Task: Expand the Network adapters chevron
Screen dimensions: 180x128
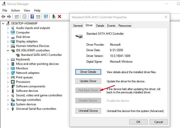Action: (8, 73)
